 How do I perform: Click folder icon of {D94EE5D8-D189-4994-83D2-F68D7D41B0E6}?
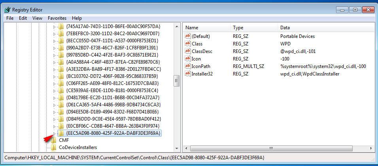(x=61, y=112)
